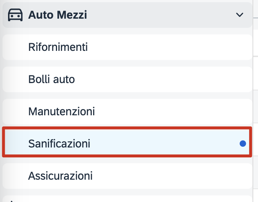Viewport: 258px width, 202px height.
Task: Open the Bolli auto menu item
Action: (x=127, y=79)
